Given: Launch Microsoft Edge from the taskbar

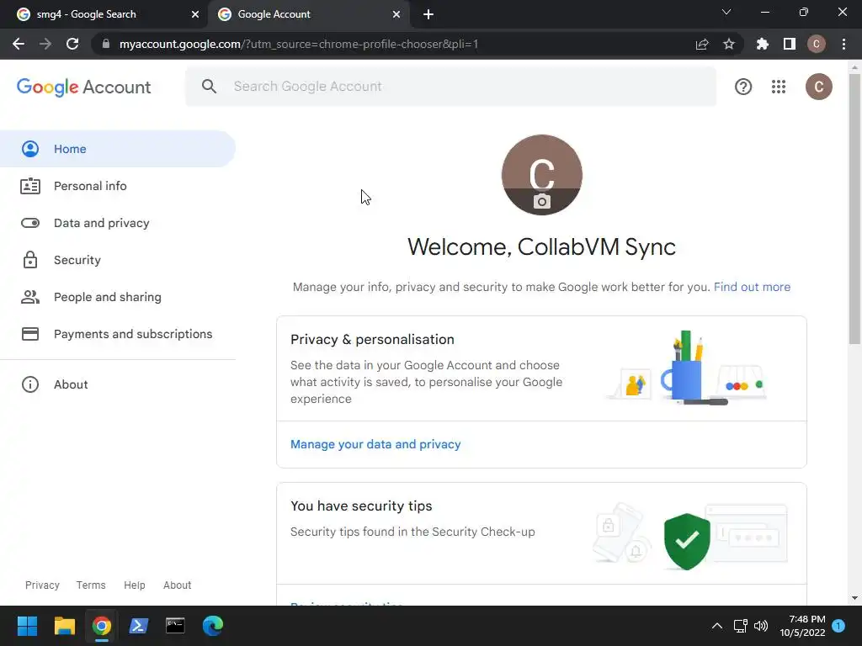Looking at the screenshot, I should click(x=213, y=626).
